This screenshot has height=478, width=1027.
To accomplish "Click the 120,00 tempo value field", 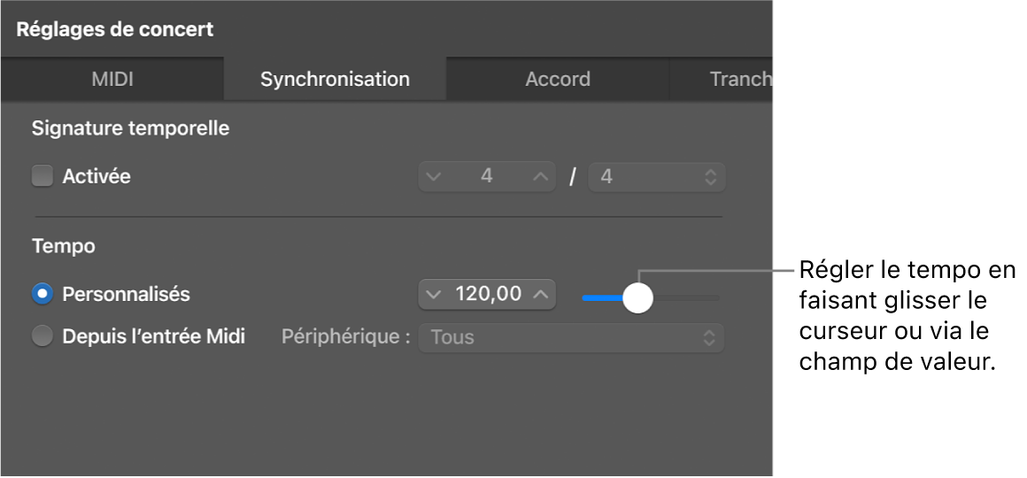I will pos(488,294).
